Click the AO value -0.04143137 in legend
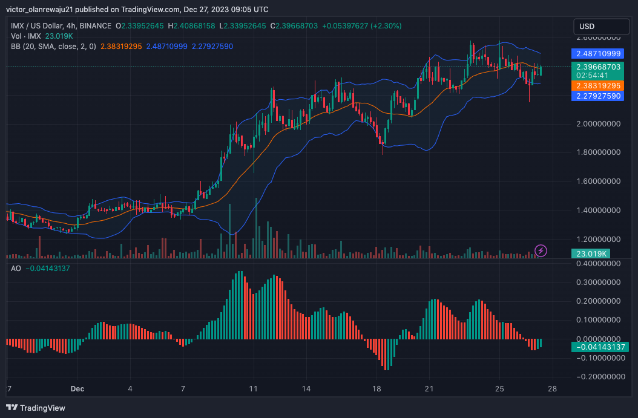638x418 pixels. pos(48,269)
